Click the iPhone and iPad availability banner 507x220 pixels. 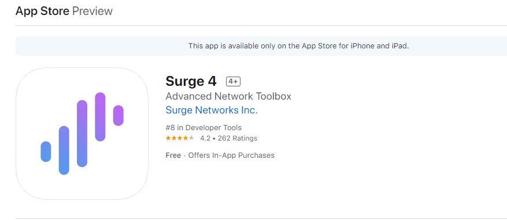click(261, 46)
